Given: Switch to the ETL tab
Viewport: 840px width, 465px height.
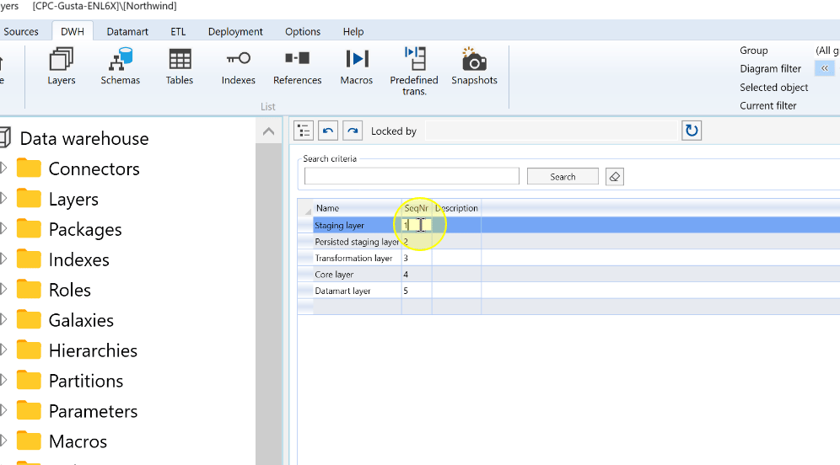Looking at the screenshot, I should 179,31.
